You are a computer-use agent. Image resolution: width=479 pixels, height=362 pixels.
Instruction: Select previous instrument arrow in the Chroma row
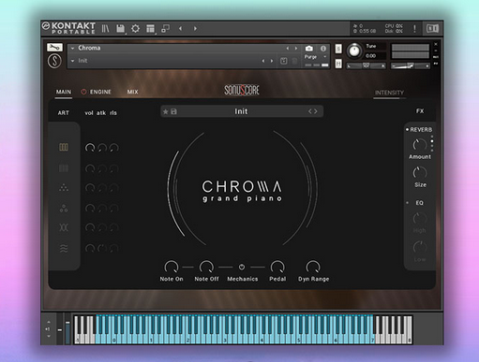click(x=288, y=49)
